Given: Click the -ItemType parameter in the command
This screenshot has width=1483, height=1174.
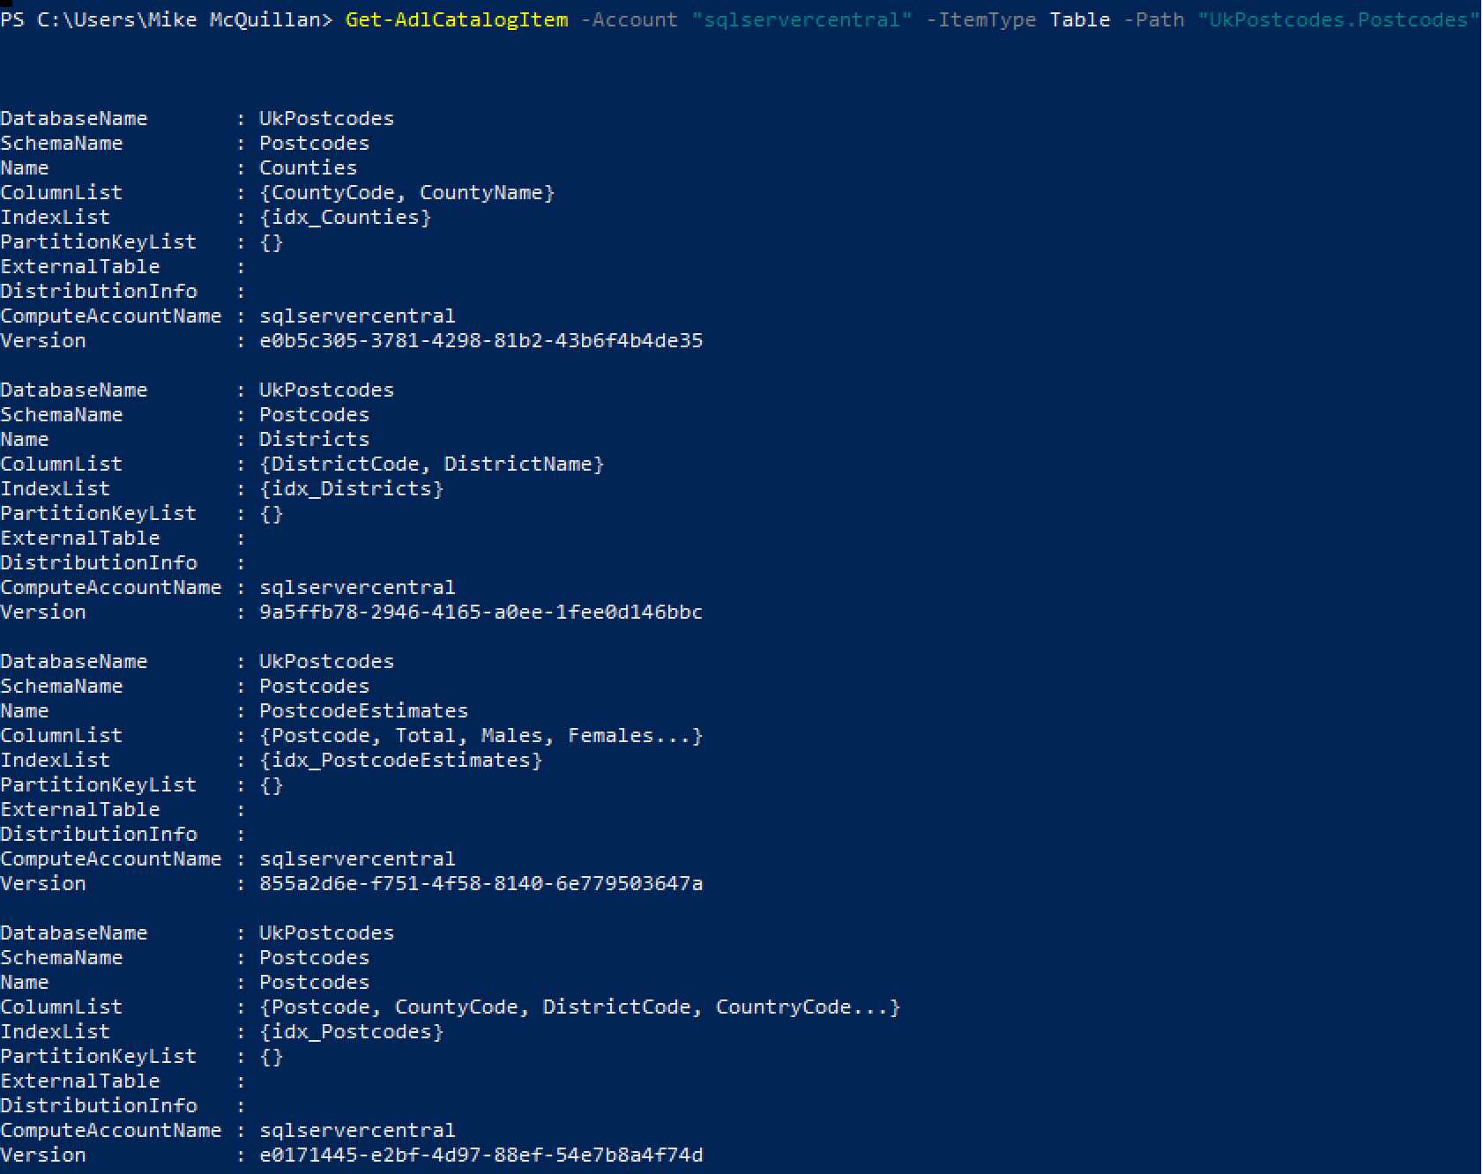Looking at the screenshot, I should (x=981, y=19).
